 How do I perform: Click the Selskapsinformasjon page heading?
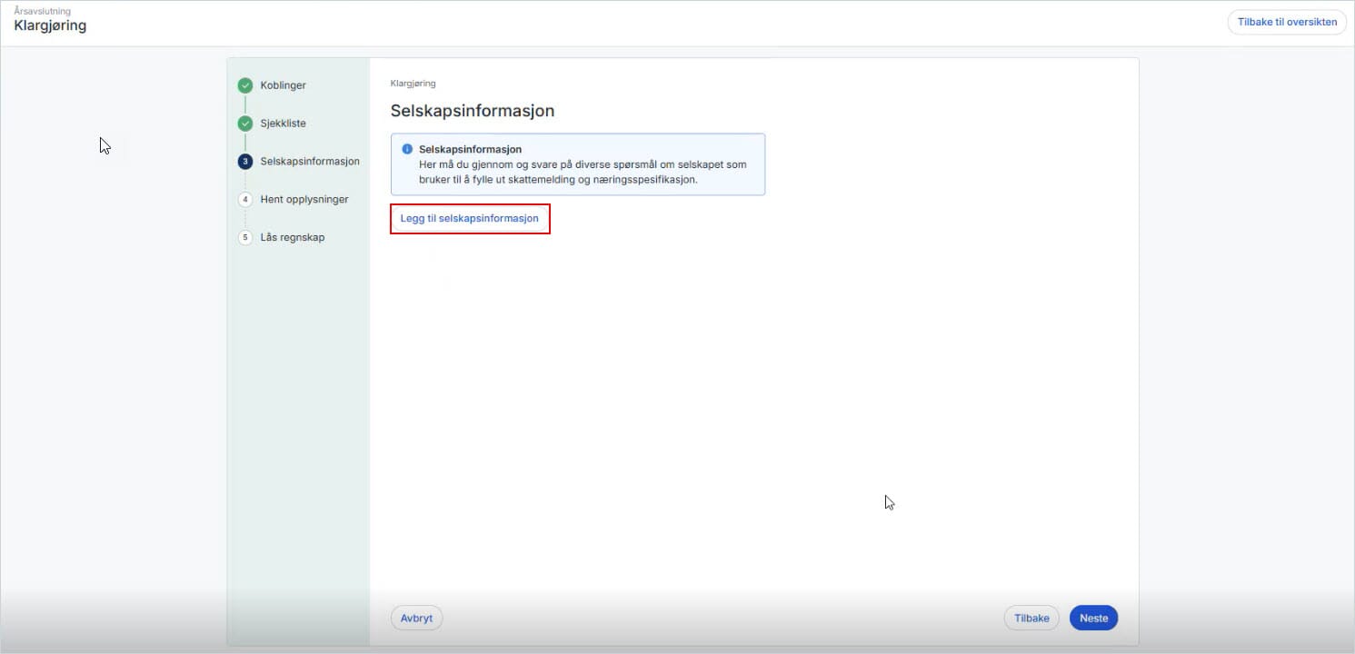coord(473,111)
